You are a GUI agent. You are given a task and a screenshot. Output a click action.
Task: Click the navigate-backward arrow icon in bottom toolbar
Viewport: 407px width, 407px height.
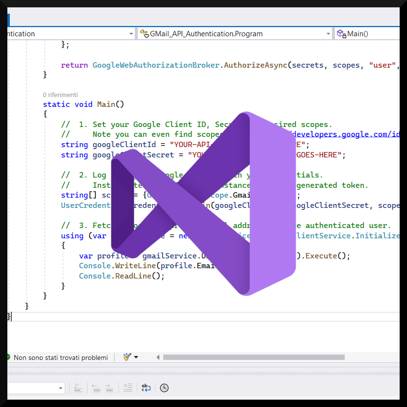pyautogui.click(x=96, y=387)
